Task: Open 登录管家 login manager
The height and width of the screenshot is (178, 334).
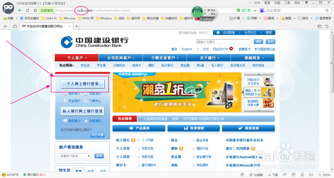Action: pyautogui.click(x=323, y=18)
